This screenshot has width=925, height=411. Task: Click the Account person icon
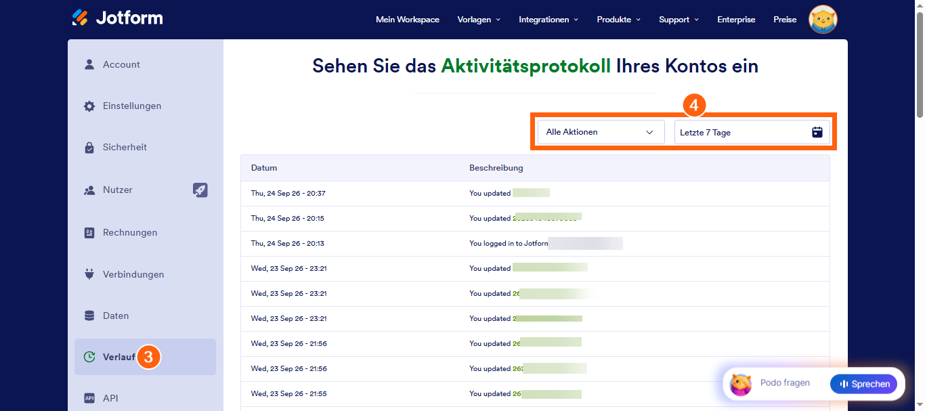[89, 64]
